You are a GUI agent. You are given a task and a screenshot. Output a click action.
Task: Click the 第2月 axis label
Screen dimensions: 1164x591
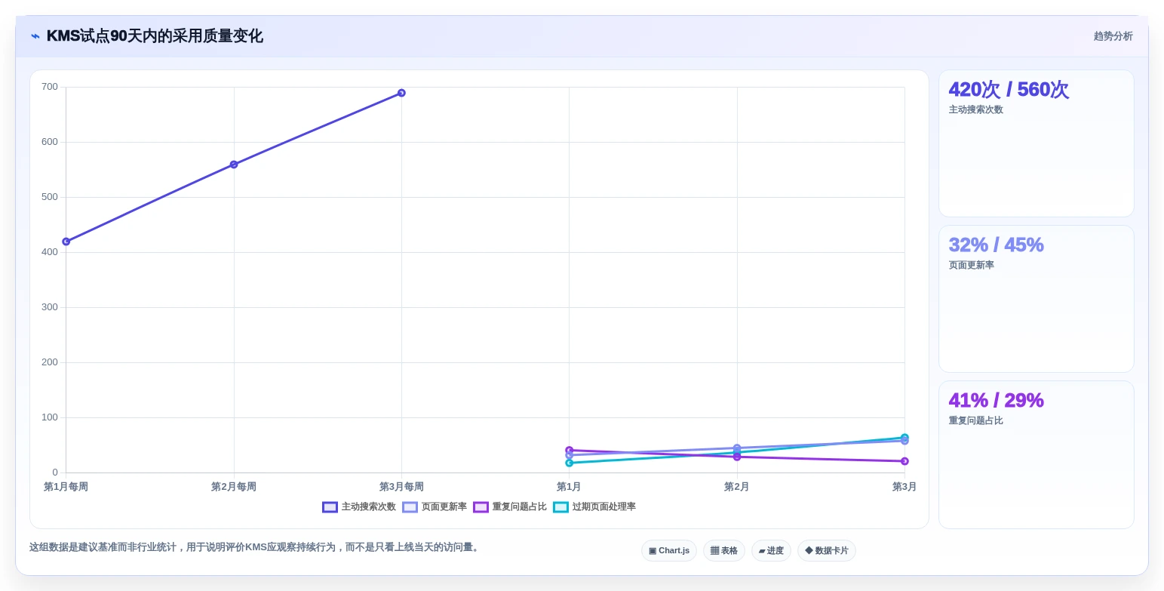(x=736, y=487)
